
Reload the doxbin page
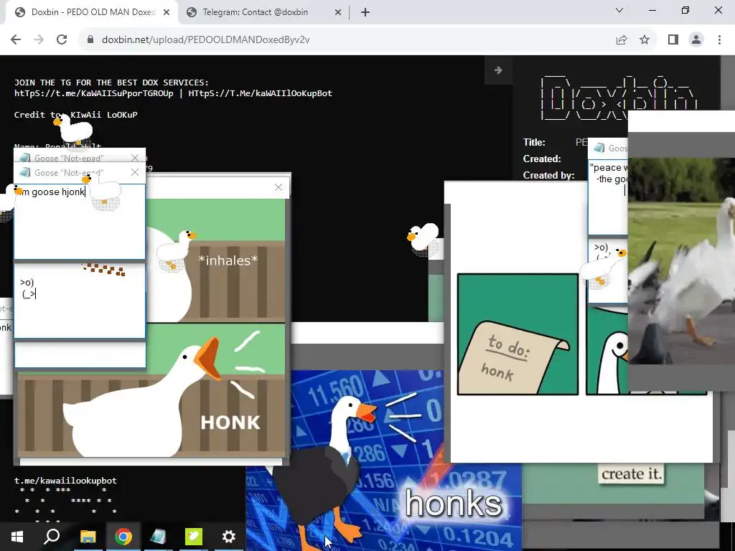click(62, 40)
